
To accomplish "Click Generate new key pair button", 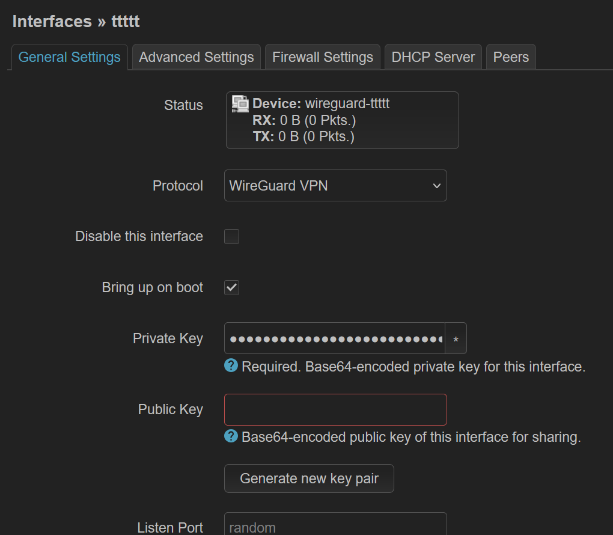I will (x=309, y=478).
